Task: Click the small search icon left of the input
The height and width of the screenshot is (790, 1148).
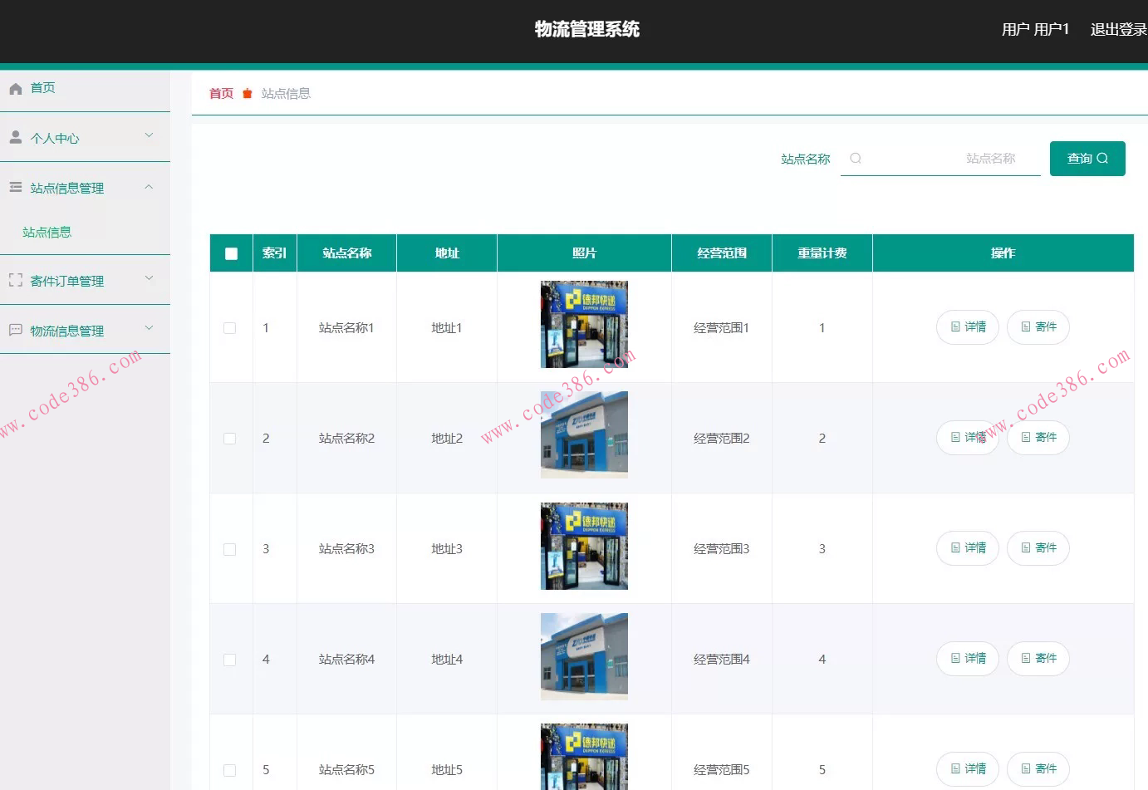Action: [x=855, y=158]
